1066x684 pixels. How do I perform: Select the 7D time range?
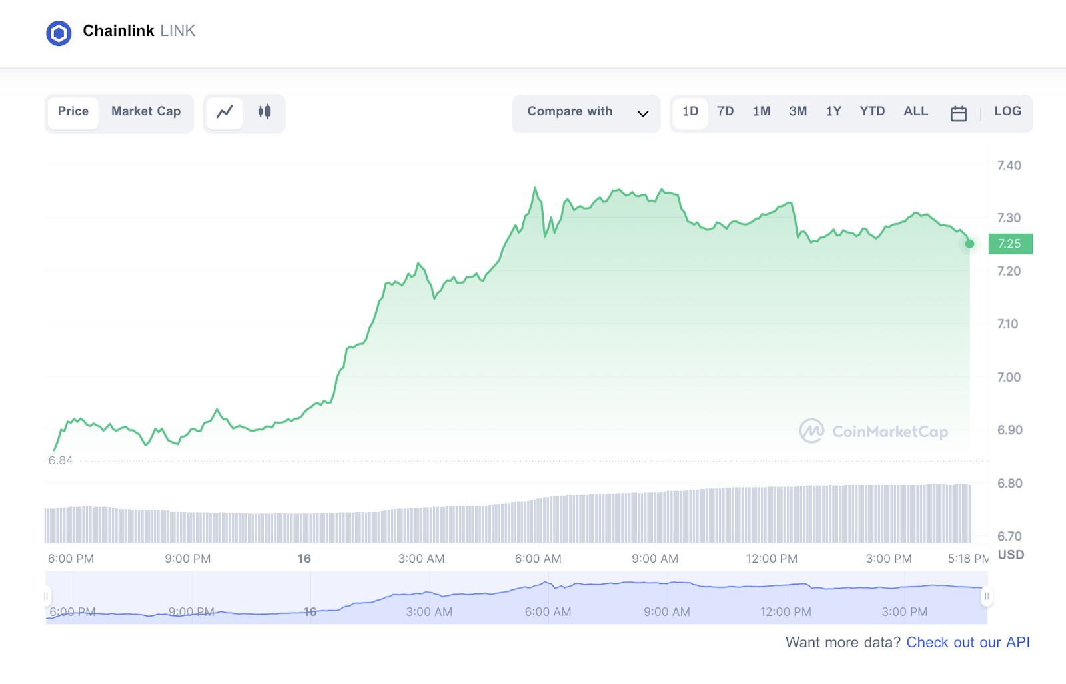tap(726, 112)
